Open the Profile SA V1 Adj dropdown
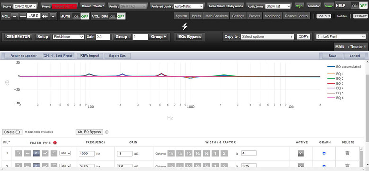 133,6
